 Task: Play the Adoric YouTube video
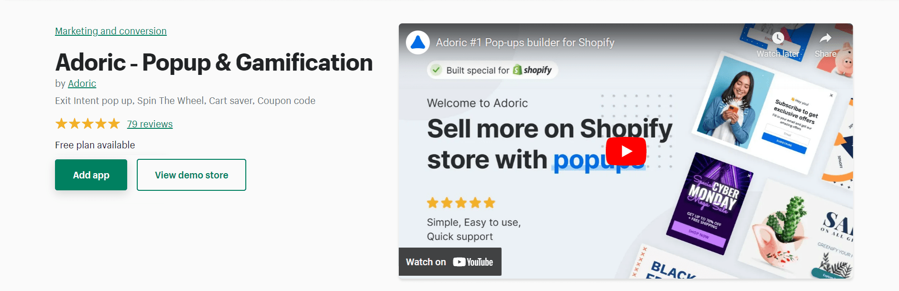point(625,151)
